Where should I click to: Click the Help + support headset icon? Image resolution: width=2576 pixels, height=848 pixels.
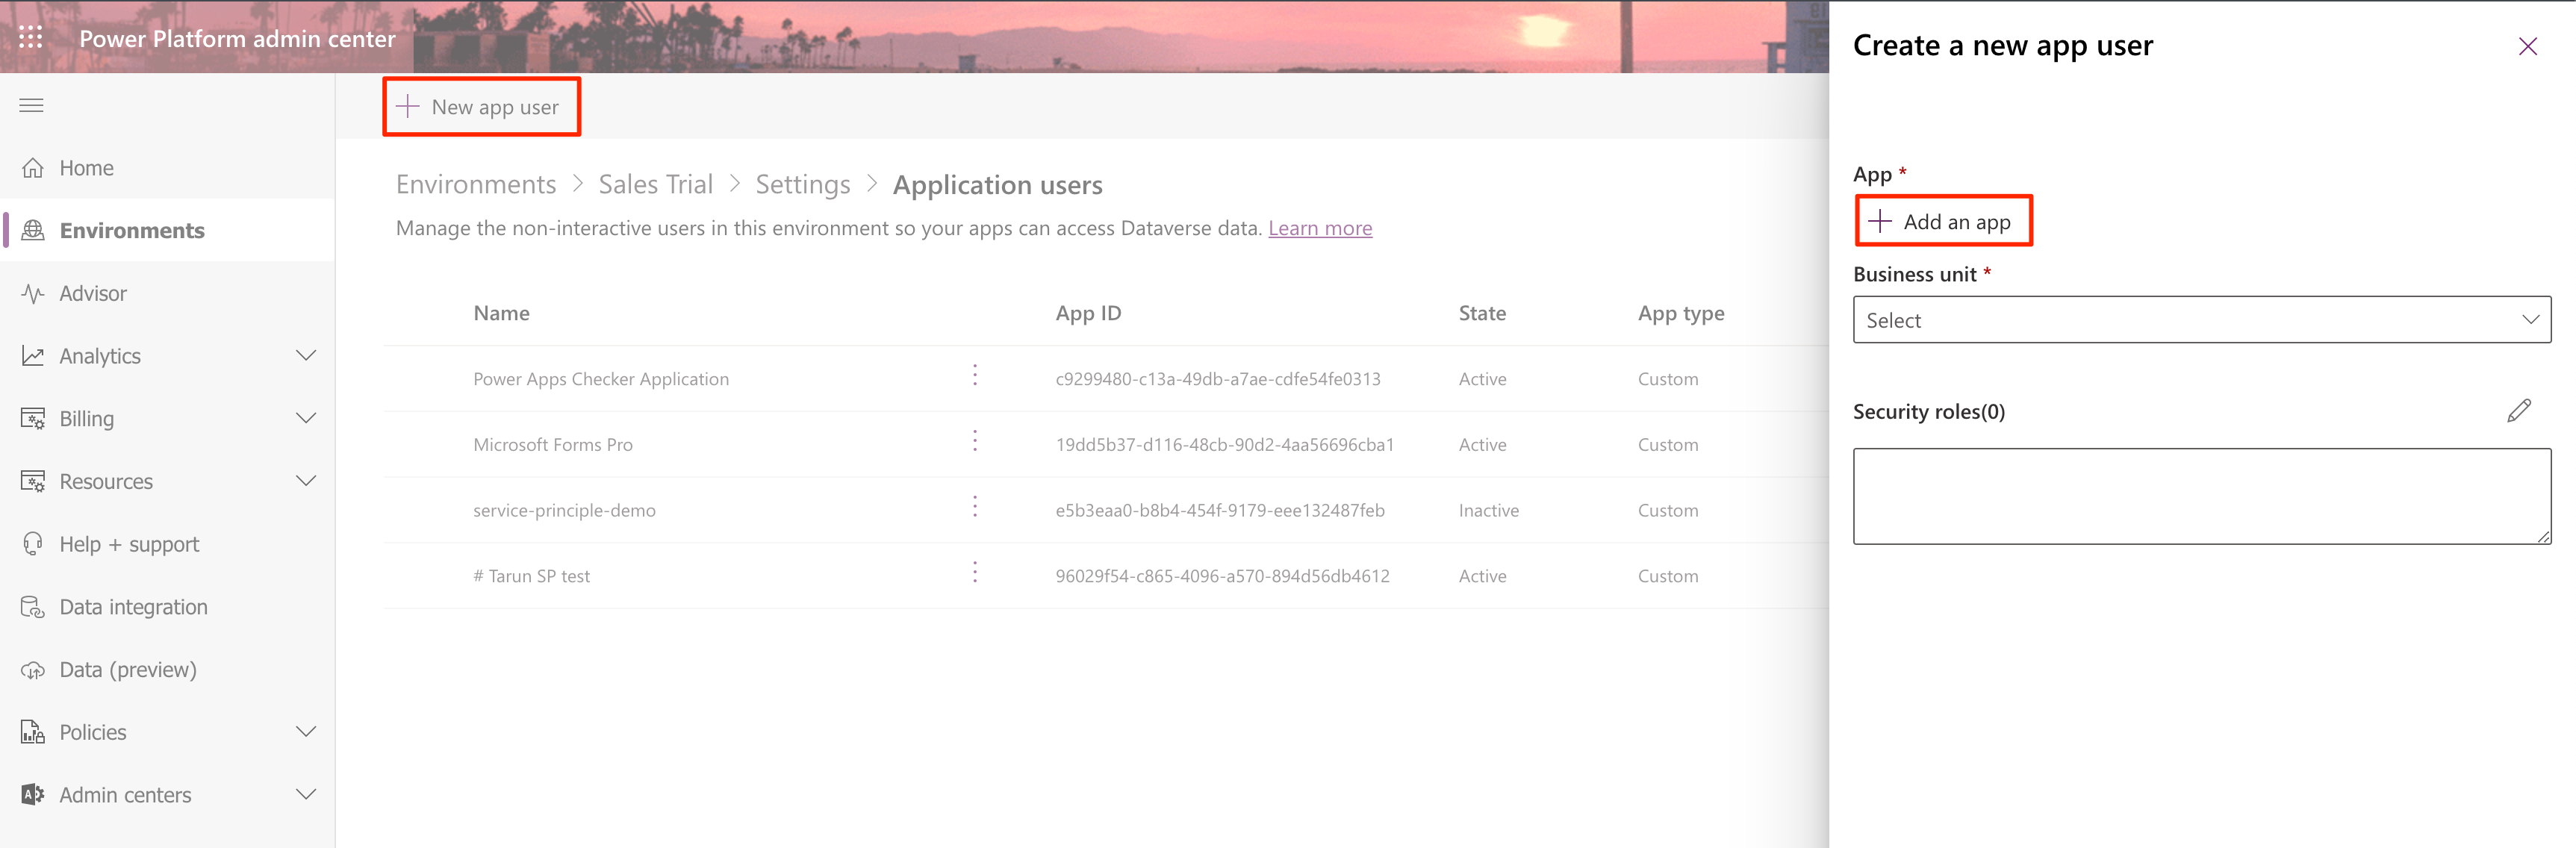coord(33,544)
